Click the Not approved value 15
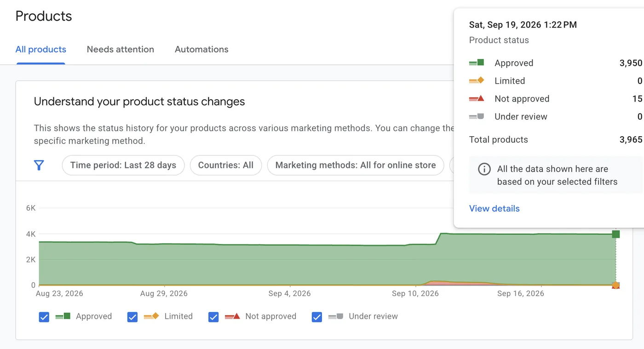The height and width of the screenshot is (349, 644). coord(637,98)
